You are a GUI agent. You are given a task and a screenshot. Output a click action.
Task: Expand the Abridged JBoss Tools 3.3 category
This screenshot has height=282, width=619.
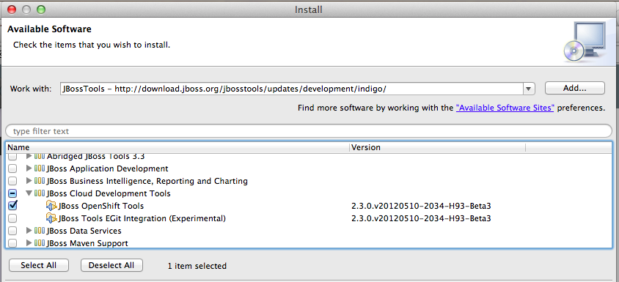(x=29, y=157)
